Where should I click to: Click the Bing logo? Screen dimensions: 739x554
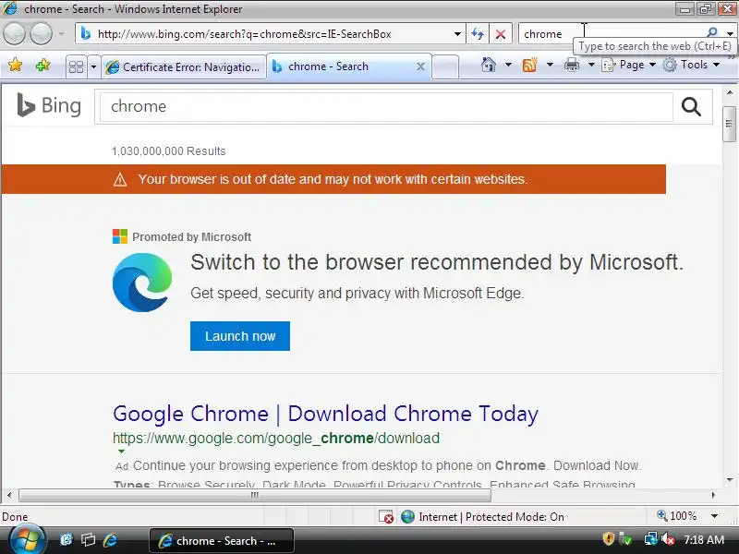pos(49,105)
